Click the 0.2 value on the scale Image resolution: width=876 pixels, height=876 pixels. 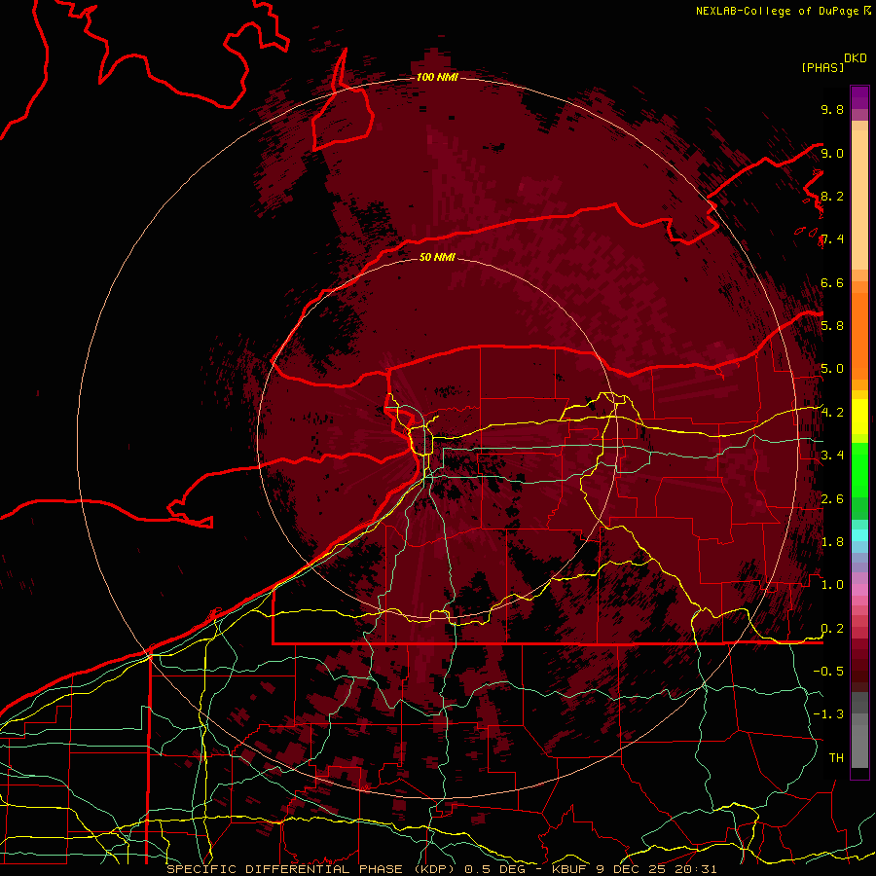(x=832, y=629)
